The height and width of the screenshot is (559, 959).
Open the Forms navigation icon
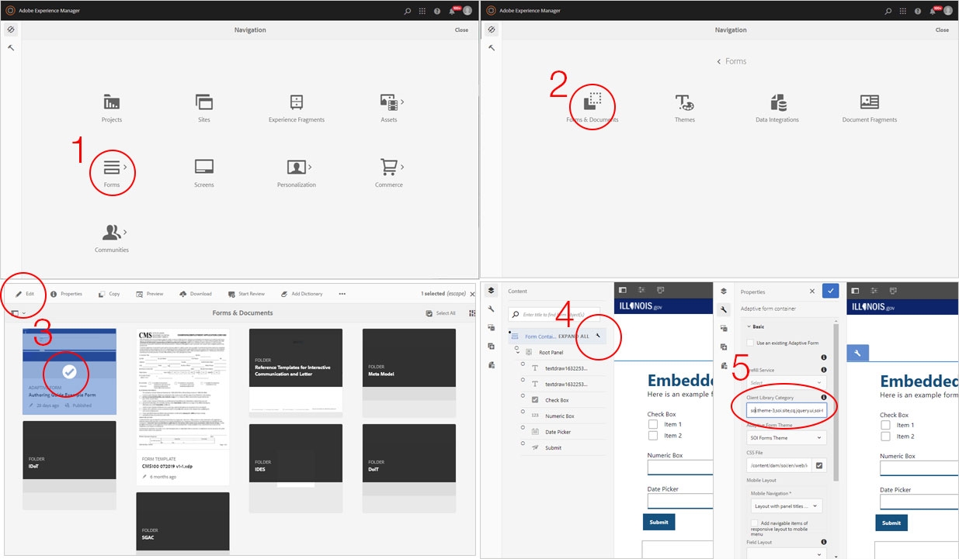tap(112, 167)
